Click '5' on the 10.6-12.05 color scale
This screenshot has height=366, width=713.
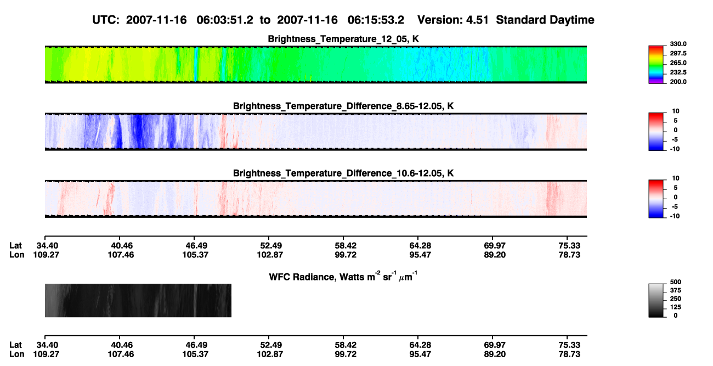(677, 188)
